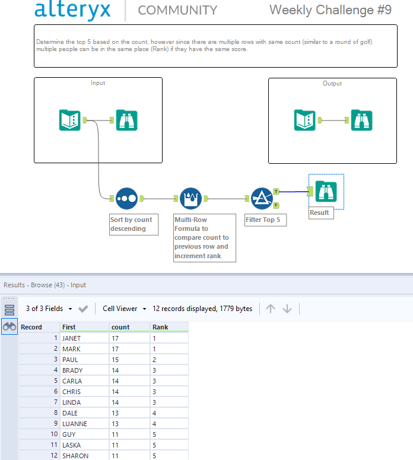Select the DALE cell
Screen dimensions: 413x460
click(x=84, y=413)
